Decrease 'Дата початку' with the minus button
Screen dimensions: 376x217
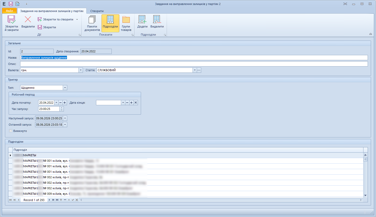tap(60, 103)
